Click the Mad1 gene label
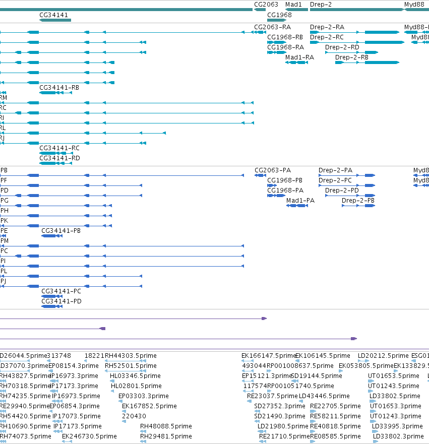Image resolution: width=429 pixels, height=444 pixels. point(293,4)
